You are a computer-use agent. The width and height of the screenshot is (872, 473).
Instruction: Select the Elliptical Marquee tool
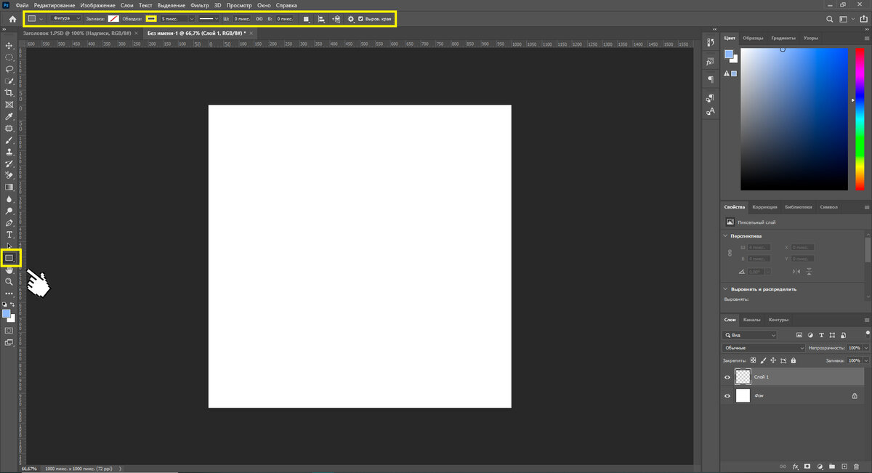[x=9, y=57]
